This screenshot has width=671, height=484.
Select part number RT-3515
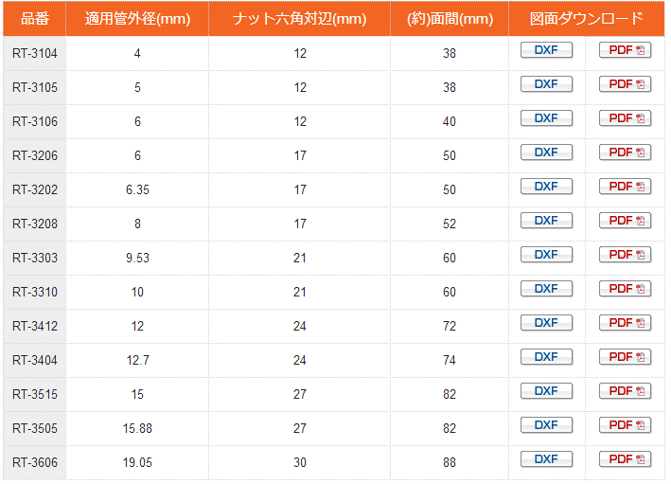coord(35,394)
